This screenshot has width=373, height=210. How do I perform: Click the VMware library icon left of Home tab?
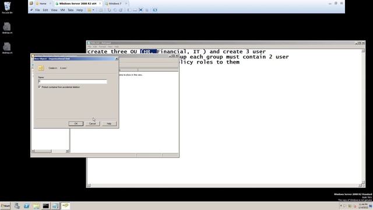[x=31, y=3]
